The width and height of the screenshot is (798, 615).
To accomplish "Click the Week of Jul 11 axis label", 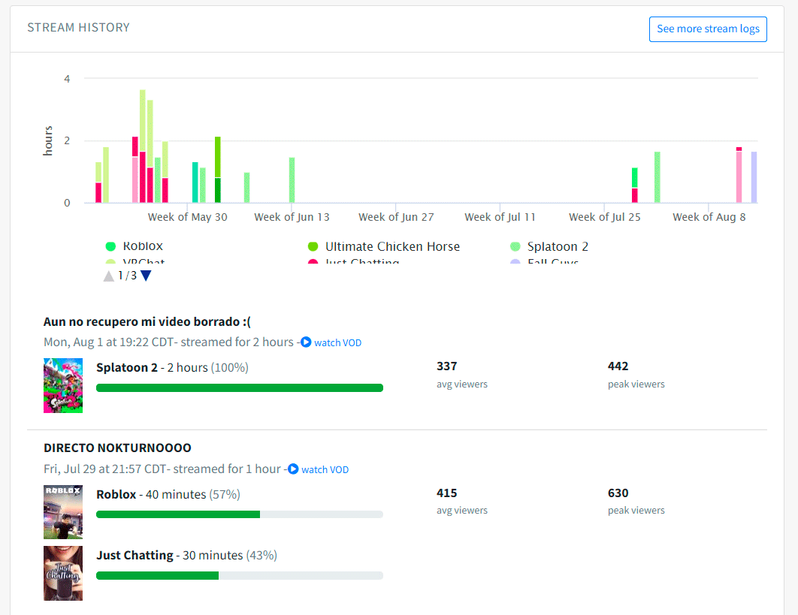I will click(500, 217).
